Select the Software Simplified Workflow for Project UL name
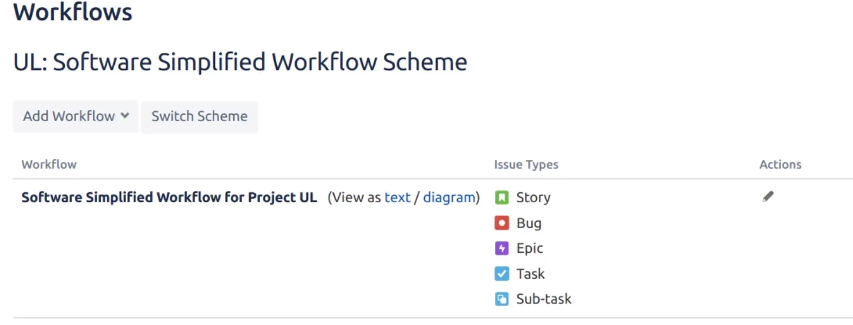Screen dimensions: 853x325 (169, 197)
